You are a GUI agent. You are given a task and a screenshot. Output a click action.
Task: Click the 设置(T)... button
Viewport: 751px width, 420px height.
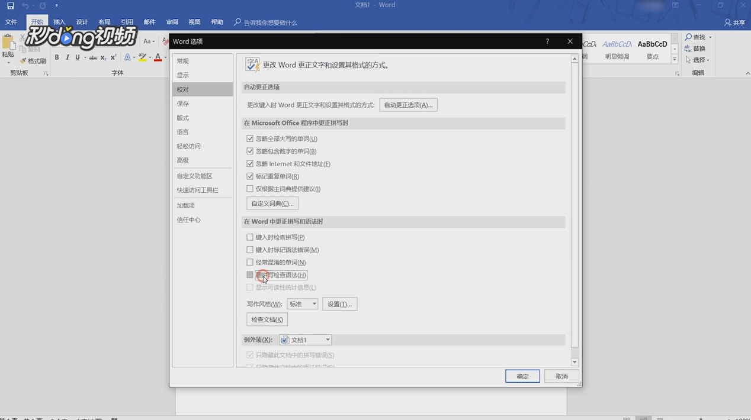[x=339, y=304]
